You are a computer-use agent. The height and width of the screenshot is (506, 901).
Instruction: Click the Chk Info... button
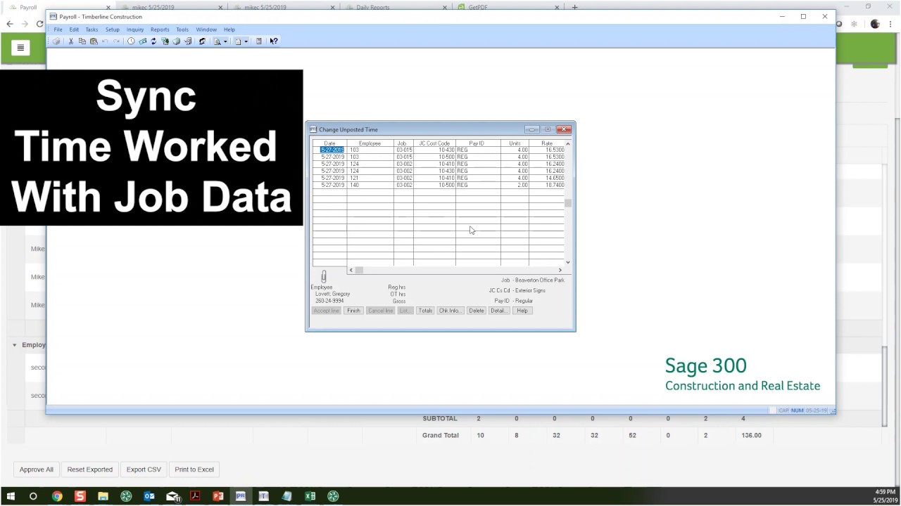(450, 311)
